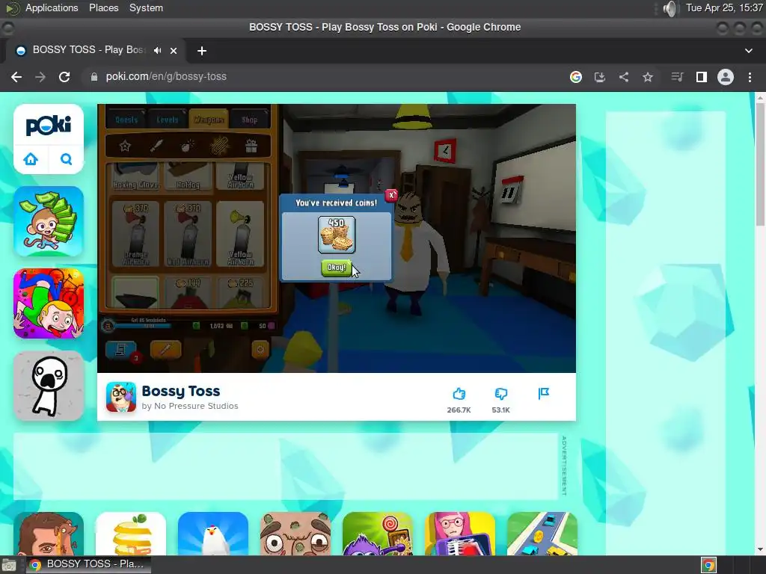Click the install app icon in address bar

tap(599, 77)
